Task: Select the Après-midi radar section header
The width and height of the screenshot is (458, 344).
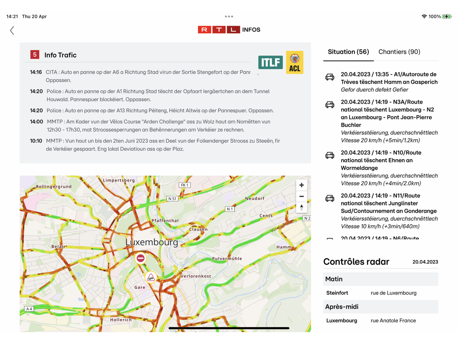Action: [x=381, y=306]
